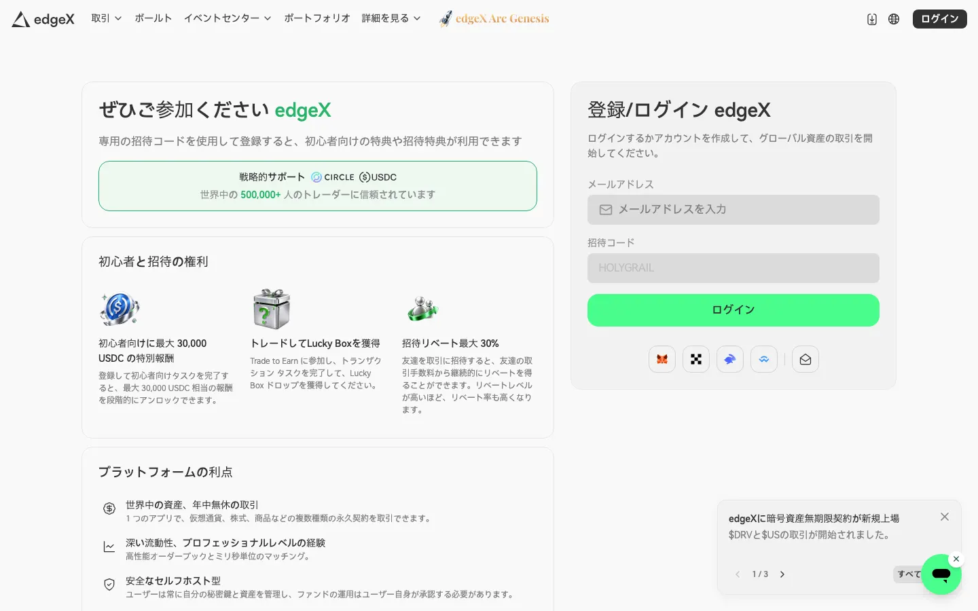This screenshot has height=611, width=978.
Task: Connect with MetaMask fox wallet icon
Action: click(662, 359)
